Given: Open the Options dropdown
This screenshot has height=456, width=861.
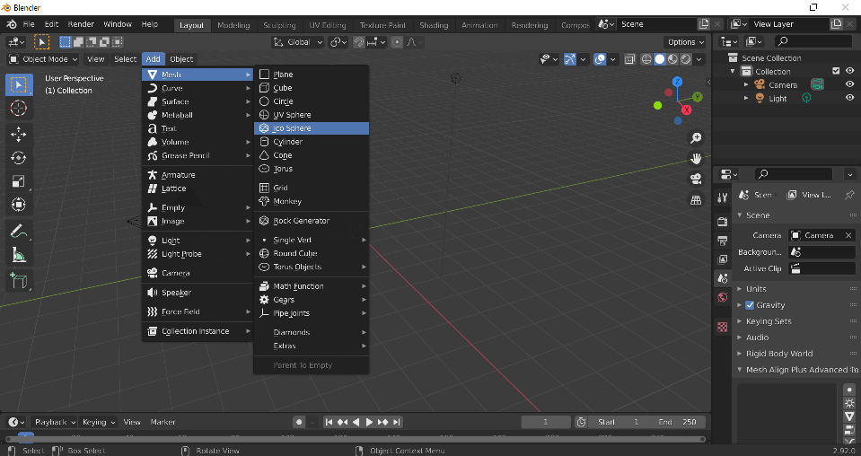Looking at the screenshot, I should [x=685, y=42].
